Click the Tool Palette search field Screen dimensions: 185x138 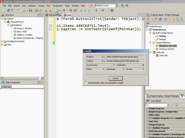click(156, 105)
